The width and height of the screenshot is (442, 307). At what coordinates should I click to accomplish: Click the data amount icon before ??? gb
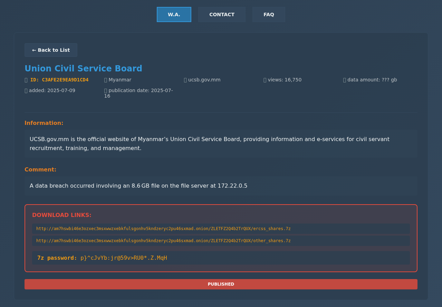(x=345, y=80)
